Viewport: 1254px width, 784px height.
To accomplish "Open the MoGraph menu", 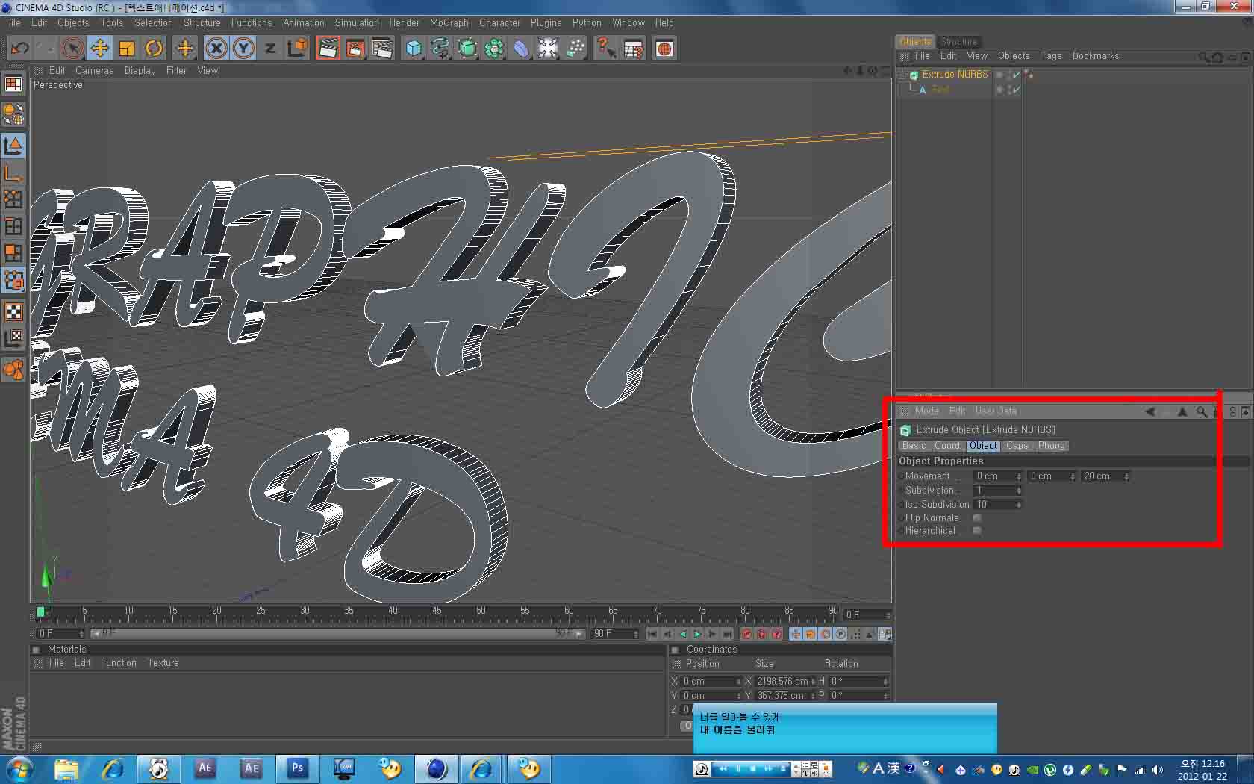I will click(449, 23).
